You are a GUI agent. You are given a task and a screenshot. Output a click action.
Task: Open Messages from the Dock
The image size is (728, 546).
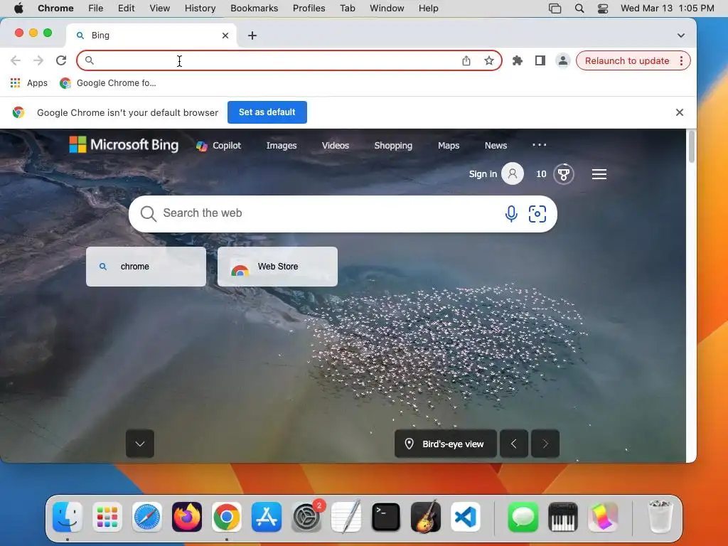(x=523, y=517)
